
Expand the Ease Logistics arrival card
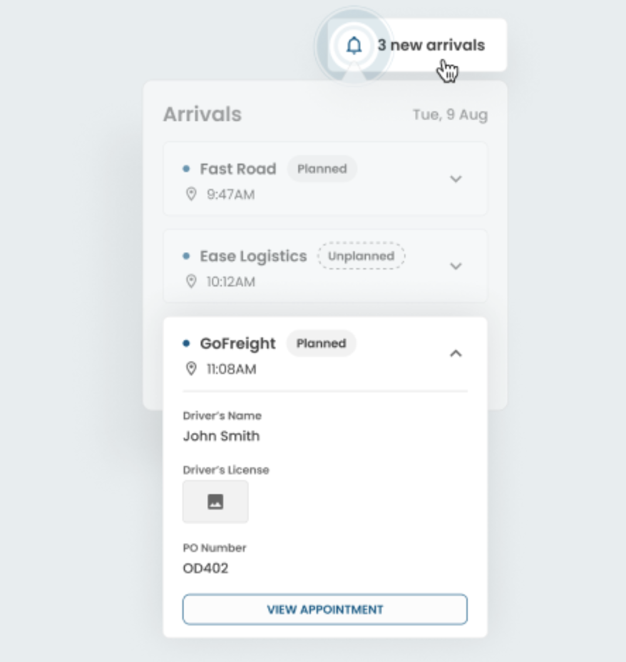456,266
